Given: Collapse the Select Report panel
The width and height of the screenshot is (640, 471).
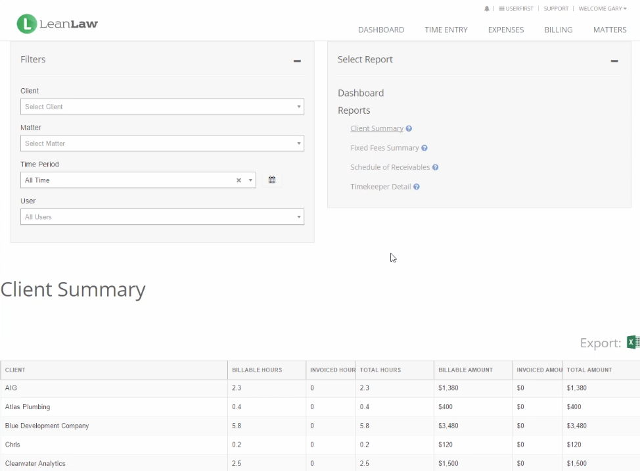Looking at the screenshot, I should [614, 61].
